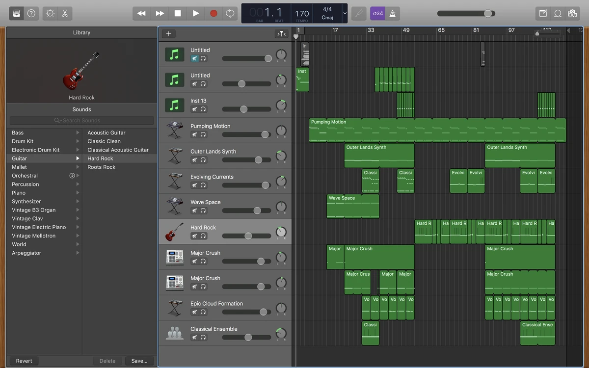Click the Revert button
This screenshot has height=368, width=589.
24,361
